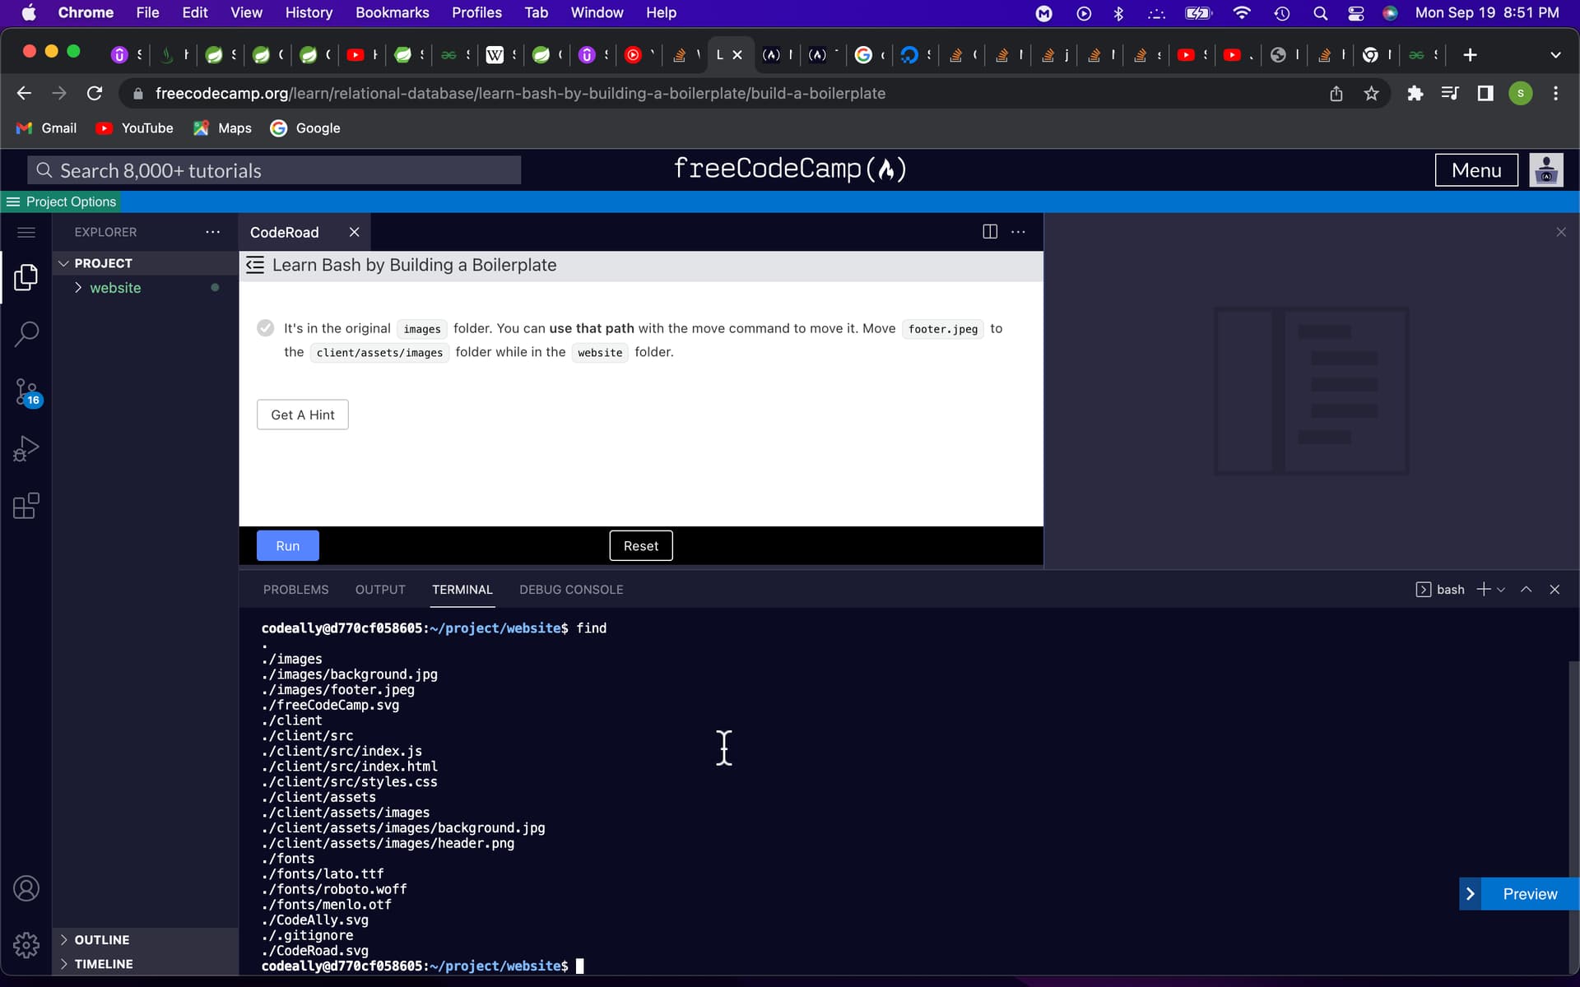
Task: Open the freeCodeCamp profile avatar
Action: tap(1546, 170)
